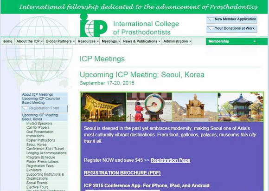Image resolution: width=269 pixels, height=191 pixels.
Task: Open the Registration Fees link
Action: tap(40, 166)
